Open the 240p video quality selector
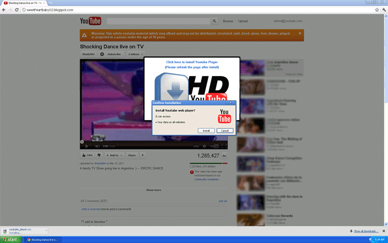 click(197, 146)
